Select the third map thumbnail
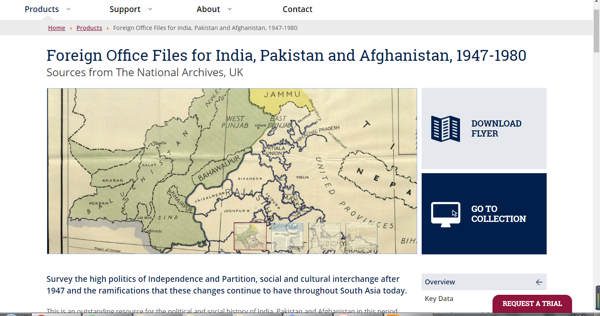Image resolution: width=600 pixels, height=316 pixels. [325, 236]
